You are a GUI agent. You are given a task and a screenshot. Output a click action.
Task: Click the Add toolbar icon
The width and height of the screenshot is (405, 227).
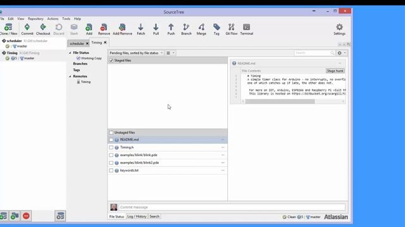(x=89, y=29)
